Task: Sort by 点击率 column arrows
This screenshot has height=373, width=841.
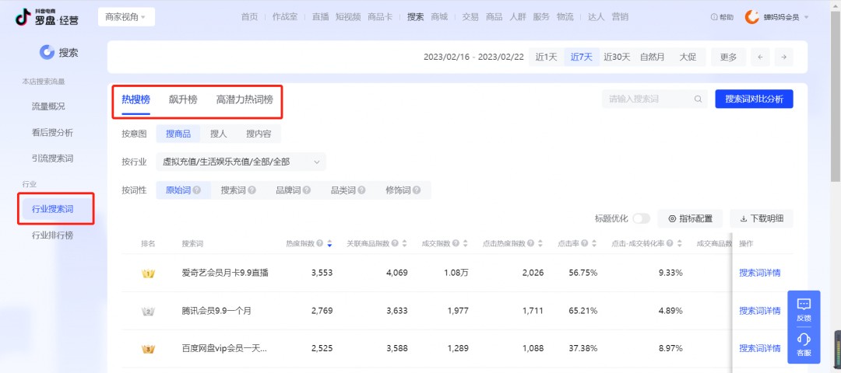Action: [594, 243]
